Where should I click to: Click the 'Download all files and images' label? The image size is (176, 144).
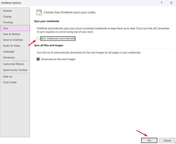[x=58, y=59]
